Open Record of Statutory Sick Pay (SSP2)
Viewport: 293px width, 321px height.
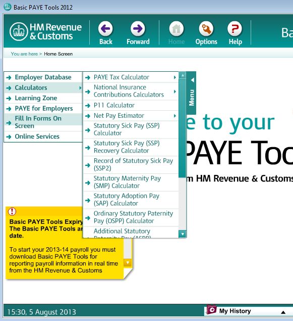131,164
